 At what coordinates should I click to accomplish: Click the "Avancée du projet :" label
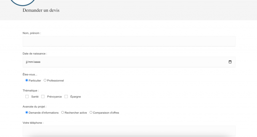(34, 107)
